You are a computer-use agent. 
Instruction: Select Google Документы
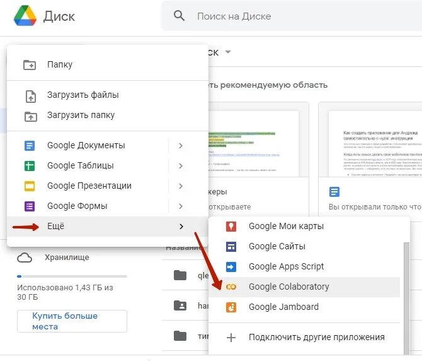[x=108, y=146]
